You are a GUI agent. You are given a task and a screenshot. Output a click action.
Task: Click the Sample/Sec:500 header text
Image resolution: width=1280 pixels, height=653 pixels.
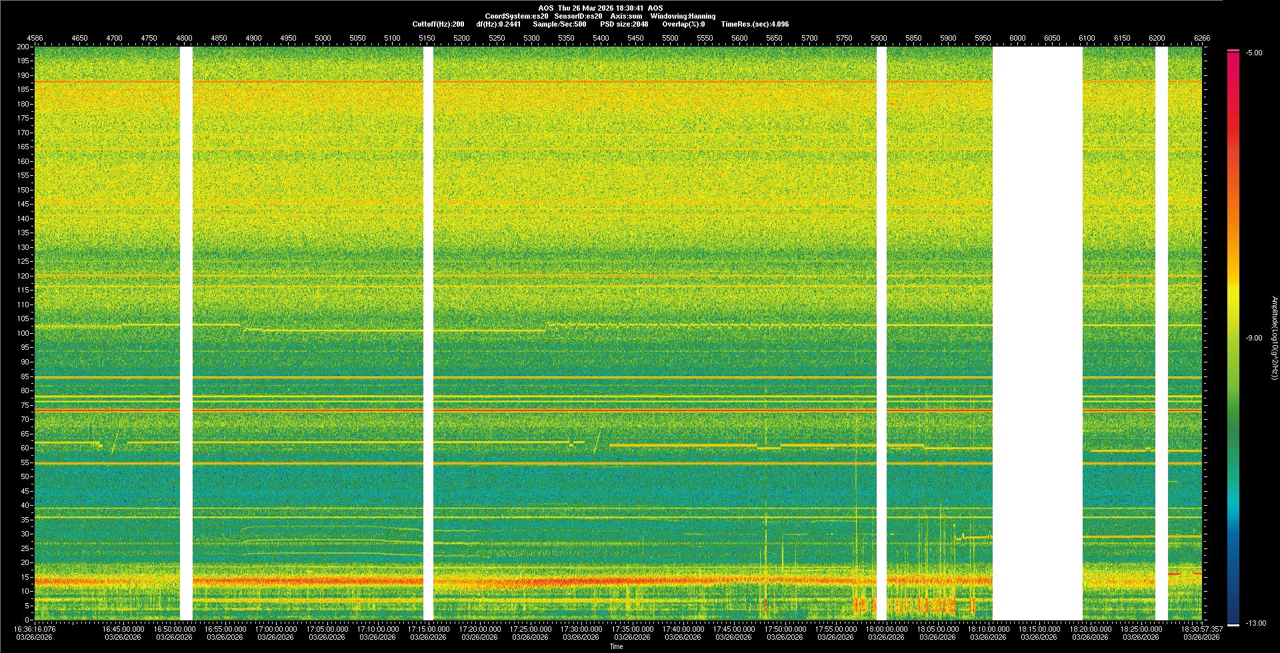coord(559,24)
